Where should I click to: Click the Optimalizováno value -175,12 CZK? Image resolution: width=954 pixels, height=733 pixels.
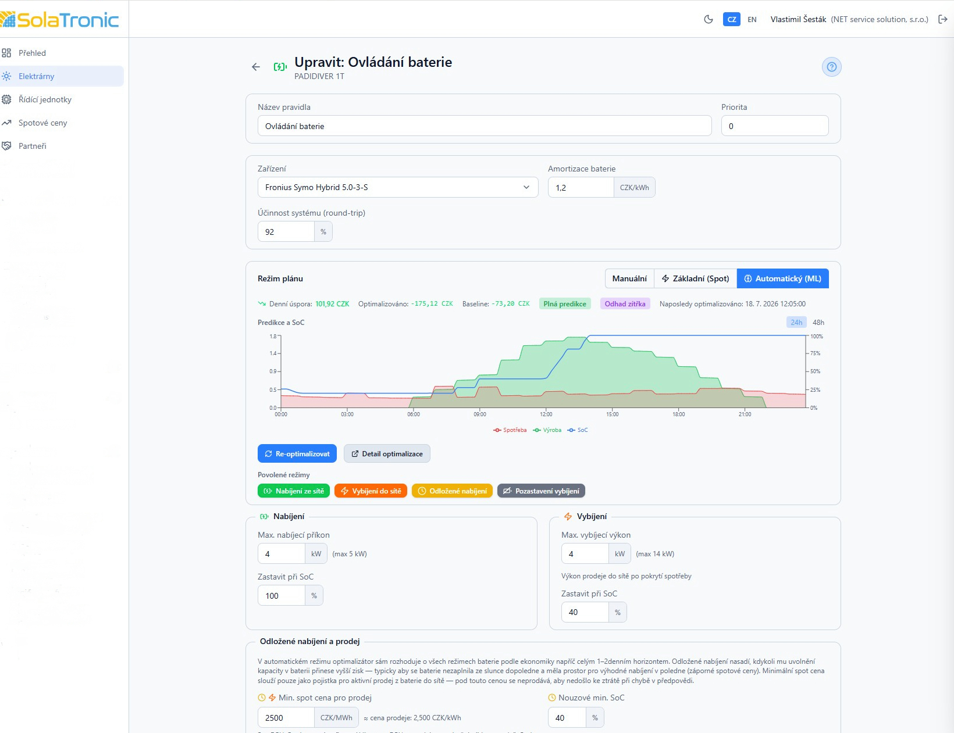pos(432,303)
